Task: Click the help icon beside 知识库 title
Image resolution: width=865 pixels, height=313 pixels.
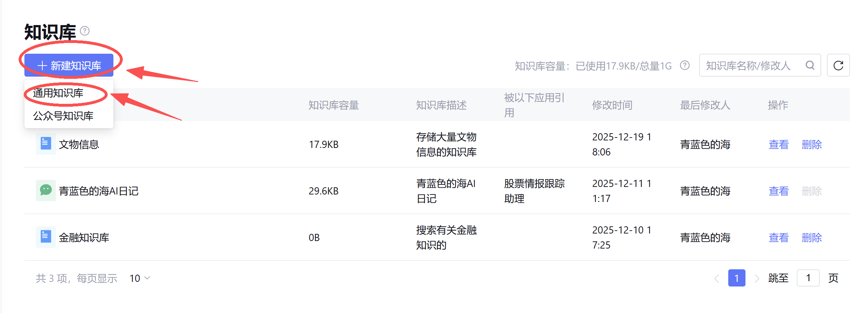Action: pyautogui.click(x=85, y=31)
